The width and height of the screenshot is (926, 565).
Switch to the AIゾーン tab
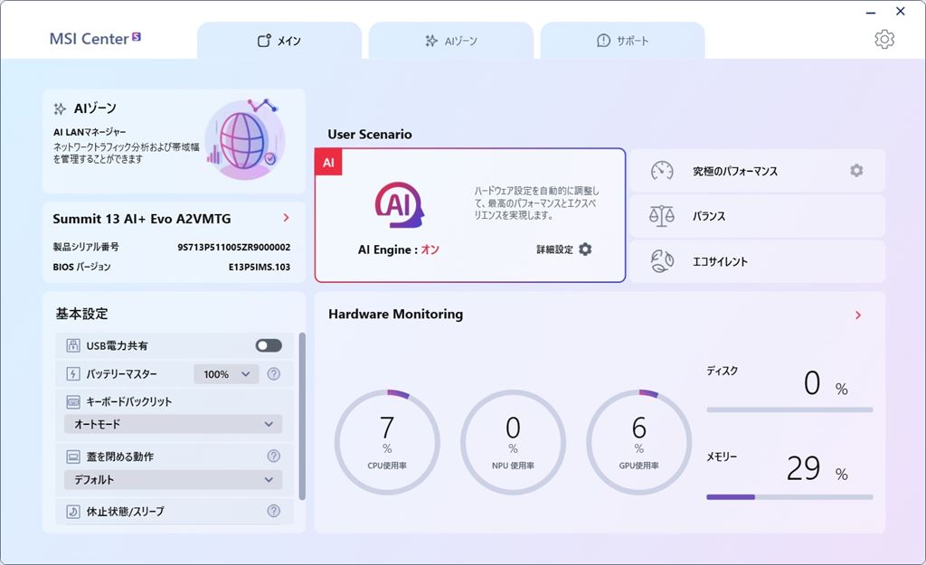(x=451, y=41)
